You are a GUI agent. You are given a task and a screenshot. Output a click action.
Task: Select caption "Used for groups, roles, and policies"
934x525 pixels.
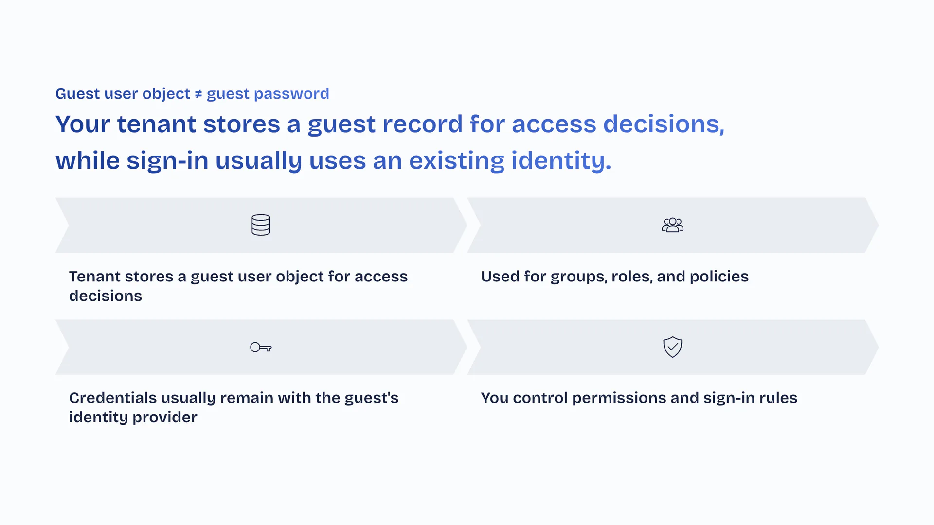point(614,277)
